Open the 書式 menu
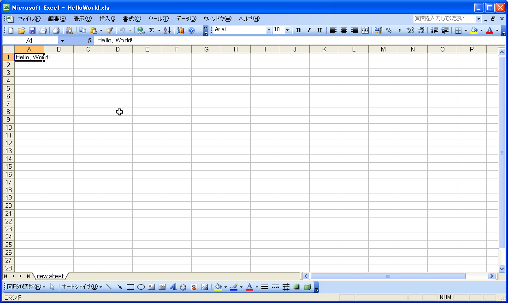Image resolution: width=508 pixels, height=303 pixels. (x=132, y=19)
